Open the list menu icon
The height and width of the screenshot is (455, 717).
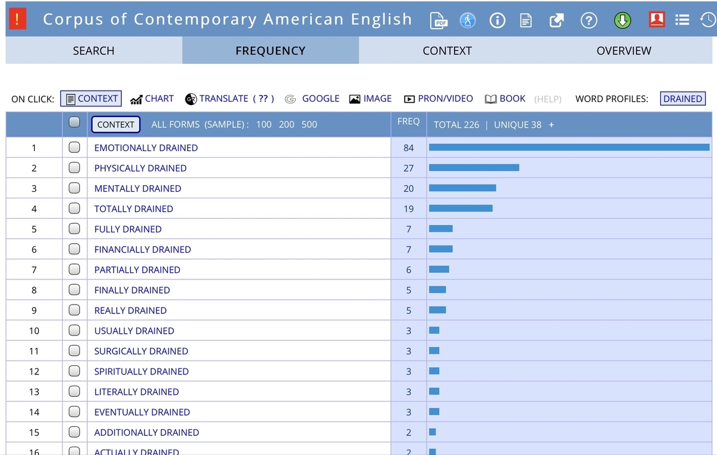(x=682, y=20)
